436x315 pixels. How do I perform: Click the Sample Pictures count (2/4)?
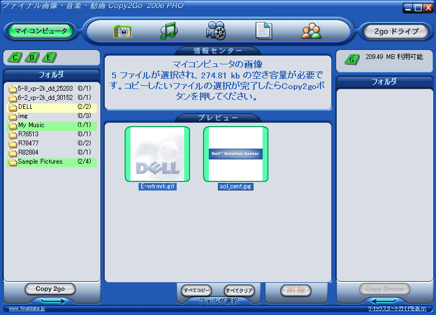(84, 162)
